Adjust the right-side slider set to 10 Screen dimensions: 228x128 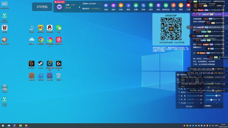(211, 100)
